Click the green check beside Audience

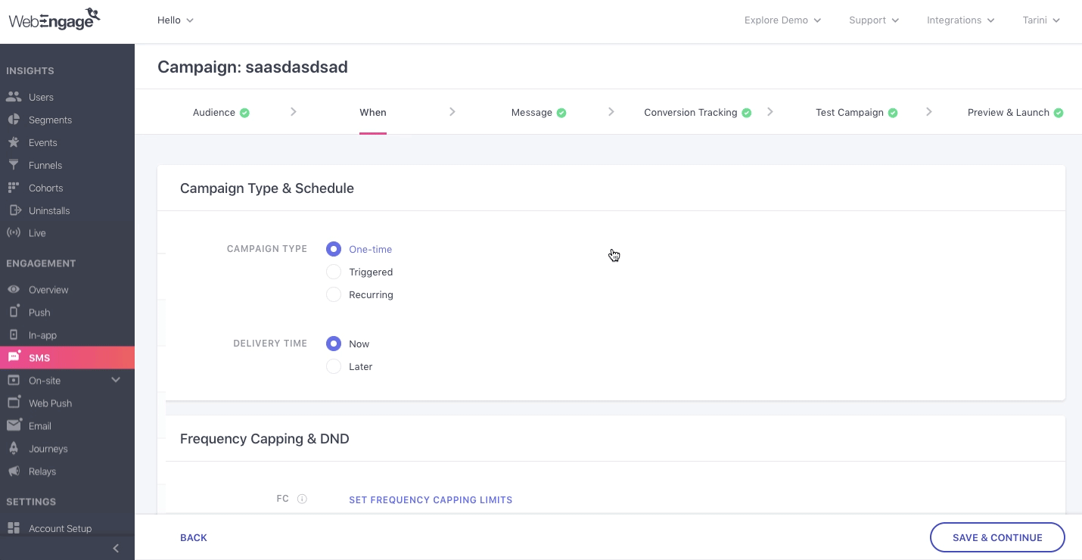pos(244,113)
